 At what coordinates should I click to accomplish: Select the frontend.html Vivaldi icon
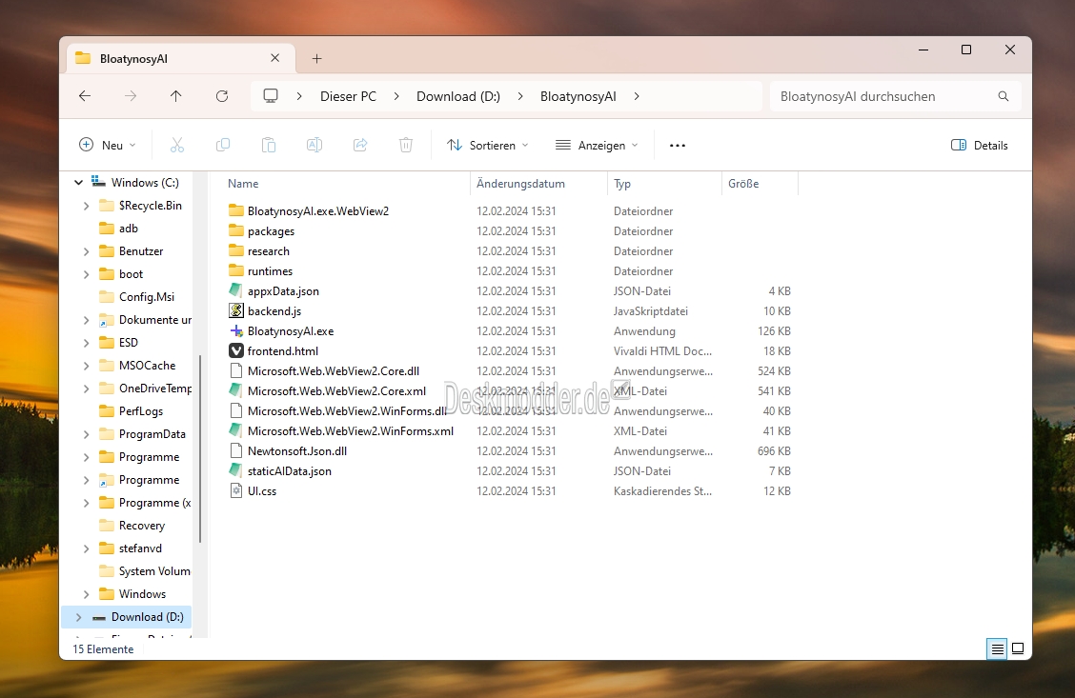point(235,350)
